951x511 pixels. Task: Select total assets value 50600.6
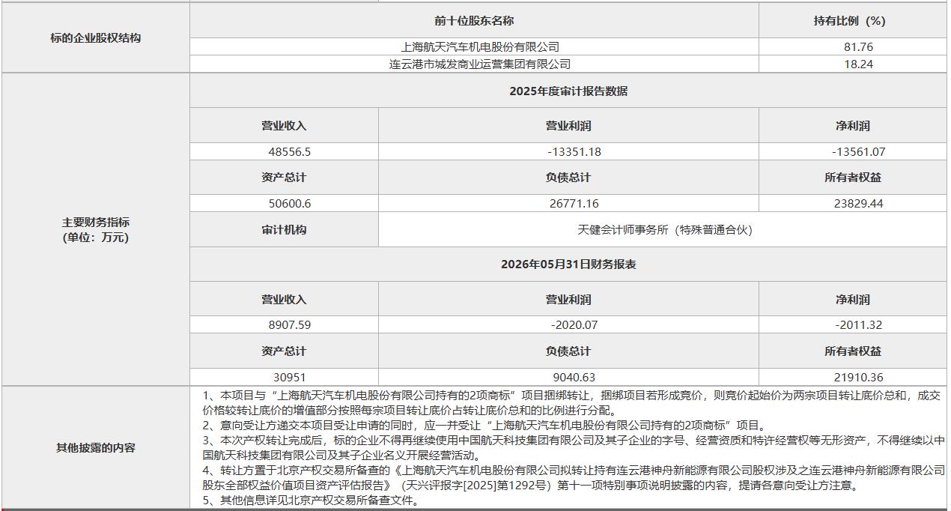[289, 203]
